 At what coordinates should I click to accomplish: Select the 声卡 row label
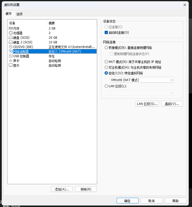coord(16,61)
